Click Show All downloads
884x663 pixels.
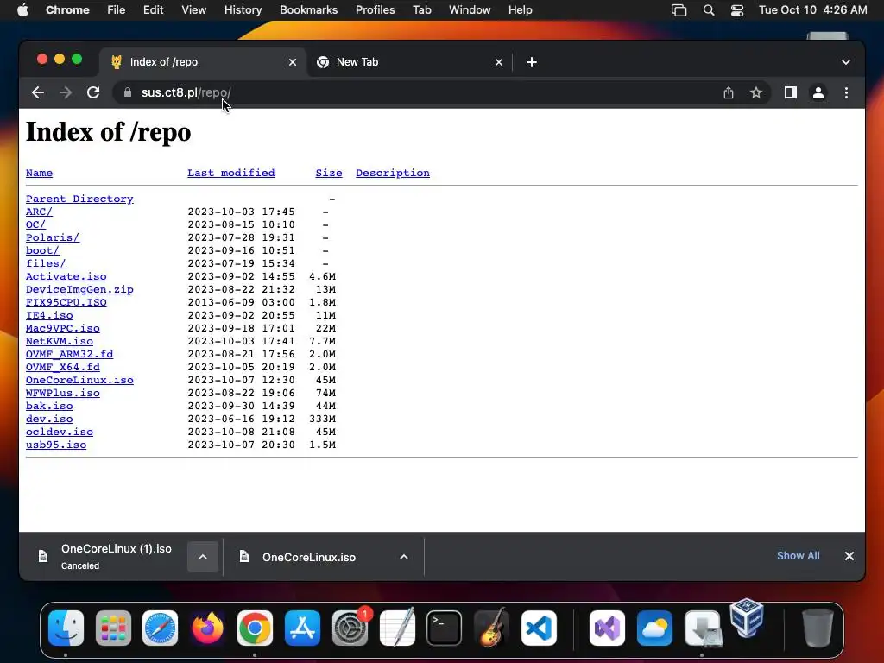point(799,556)
